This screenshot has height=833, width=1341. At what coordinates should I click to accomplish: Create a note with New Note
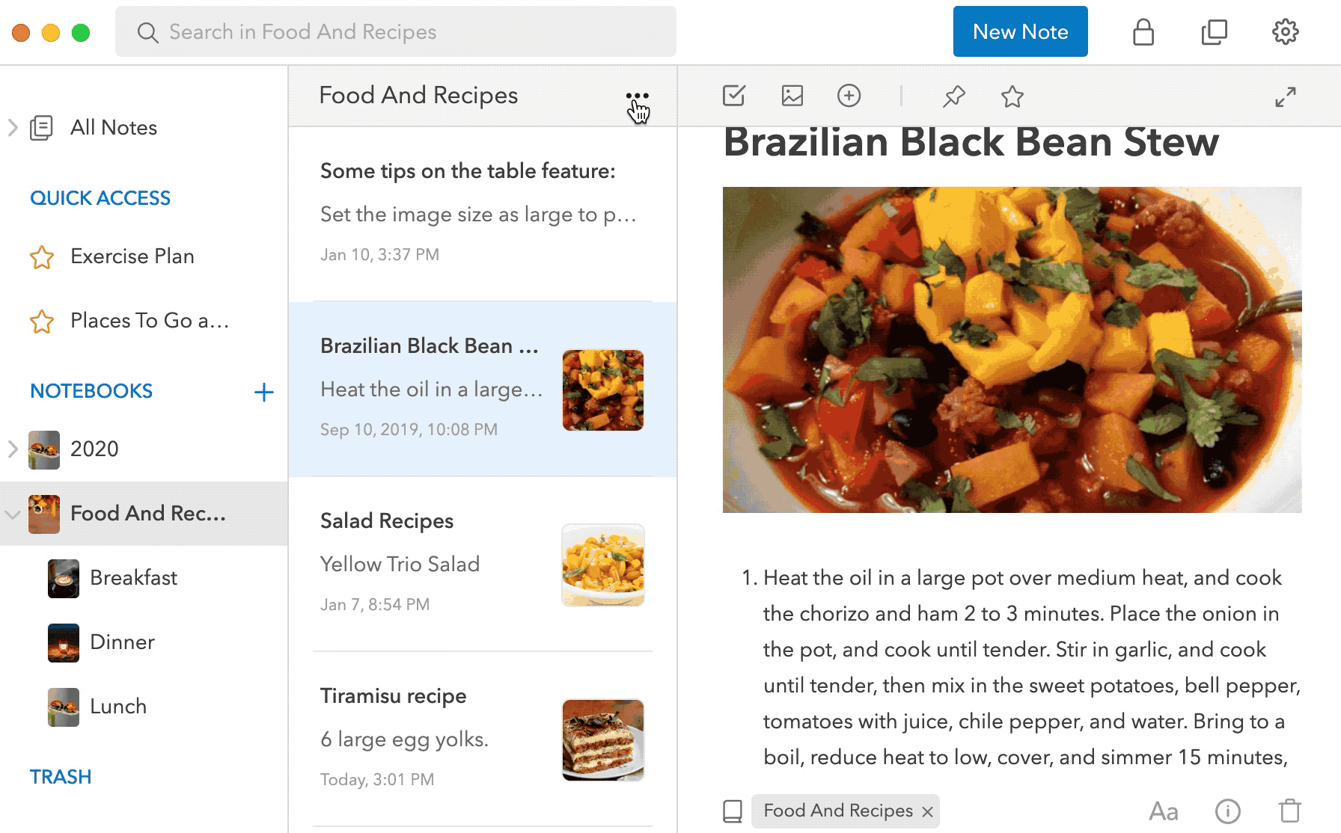click(1020, 31)
